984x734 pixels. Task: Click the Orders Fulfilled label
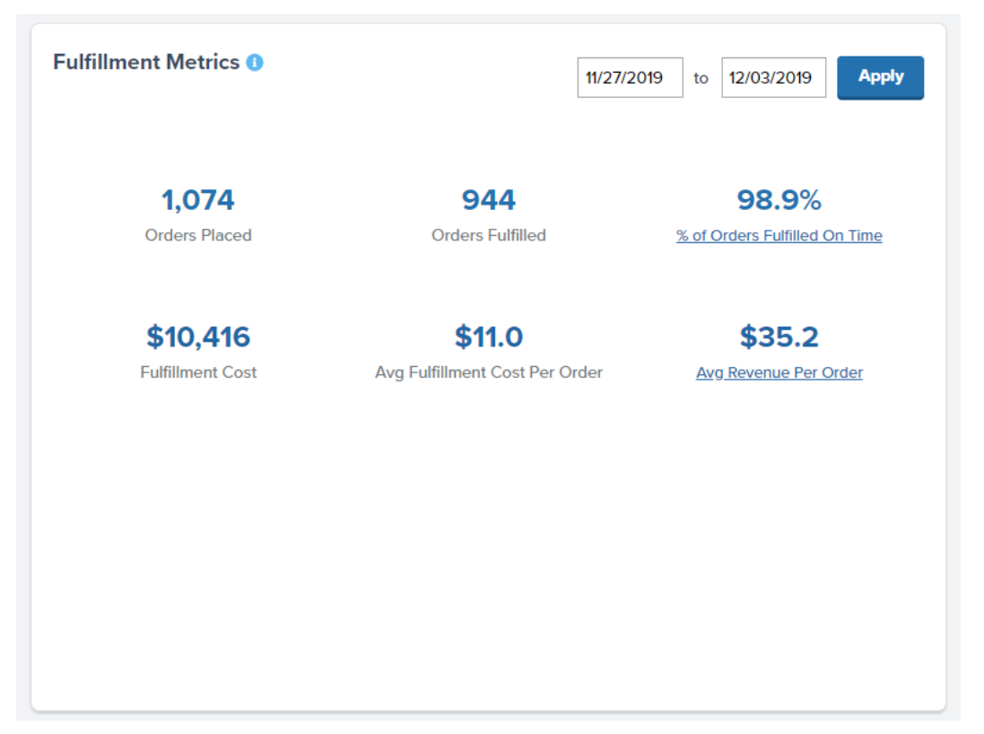tap(488, 236)
